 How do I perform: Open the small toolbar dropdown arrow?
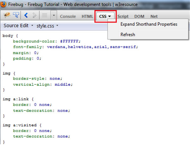tap(54, 15)
